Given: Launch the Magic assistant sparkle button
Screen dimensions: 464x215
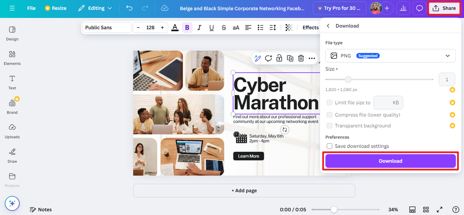Looking at the screenshot, I should pos(12,203).
